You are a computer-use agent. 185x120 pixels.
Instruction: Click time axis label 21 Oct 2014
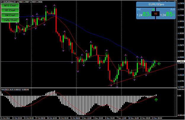(x=5, y=118)
